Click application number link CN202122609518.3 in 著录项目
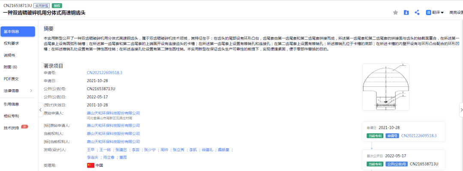Screen dimensions: 463x171 pyautogui.click(x=104, y=73)
